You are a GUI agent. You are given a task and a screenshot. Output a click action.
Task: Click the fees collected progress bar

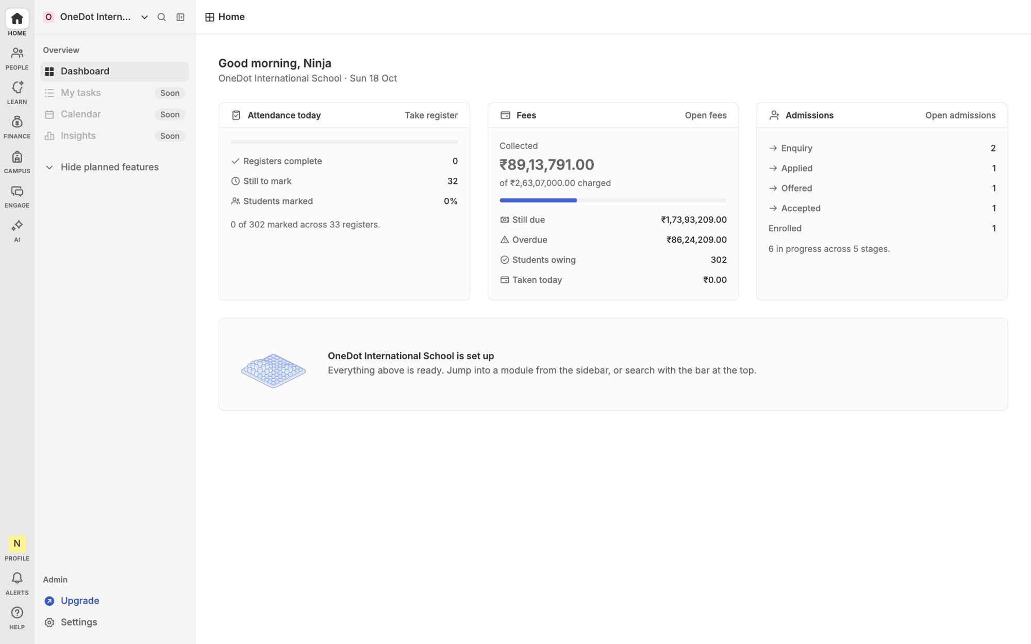pos(613,200)
